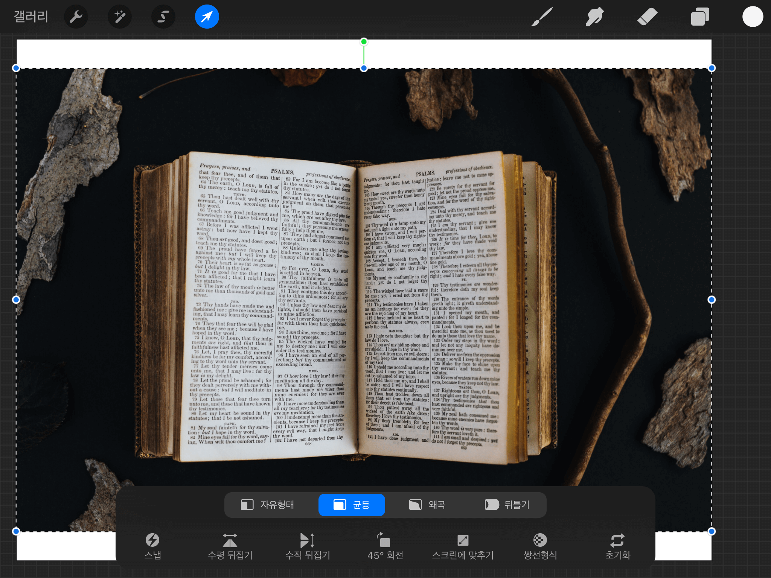Select the Eraser tool
Screen dimensions: 771x578
[647, 17]
